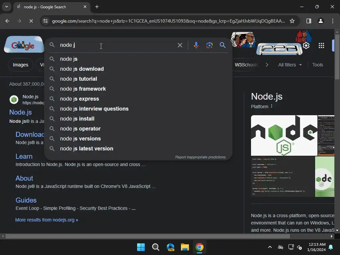Open the About sitelink
The width and height of the screenshot is (340, 255).
24,178
